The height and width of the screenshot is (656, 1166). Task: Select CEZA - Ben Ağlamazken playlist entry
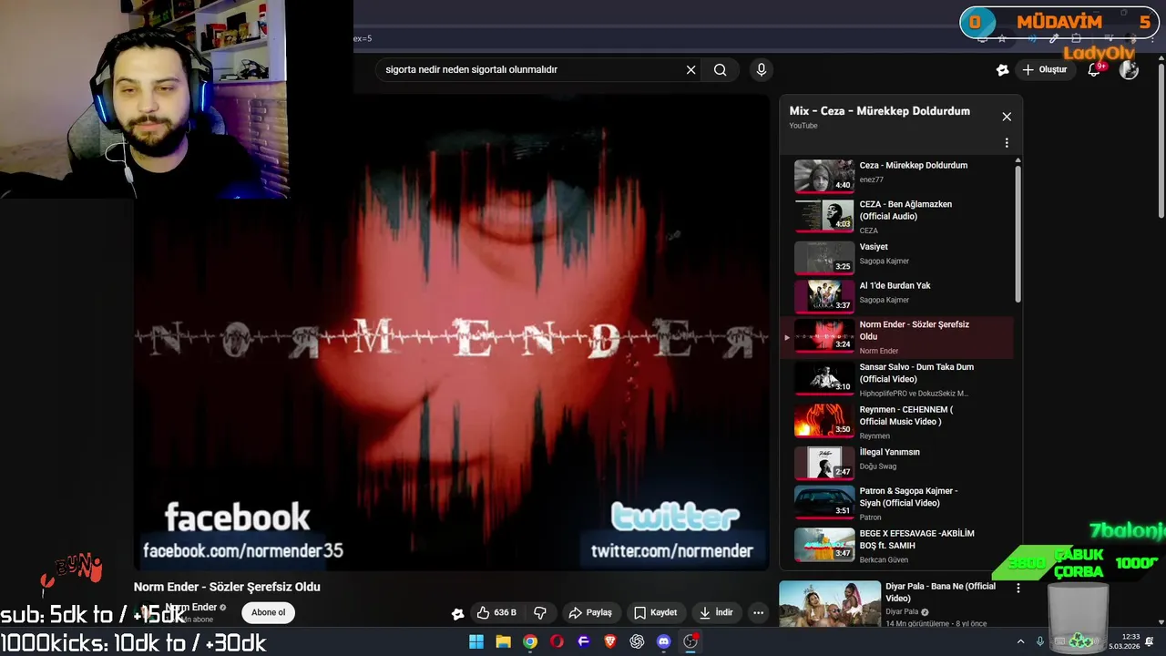click(x=896, y=216)
